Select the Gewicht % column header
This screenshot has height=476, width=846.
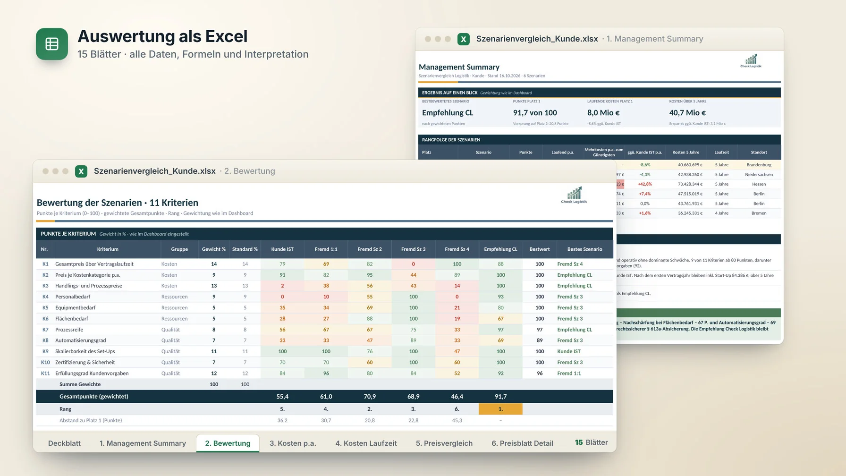213,249
